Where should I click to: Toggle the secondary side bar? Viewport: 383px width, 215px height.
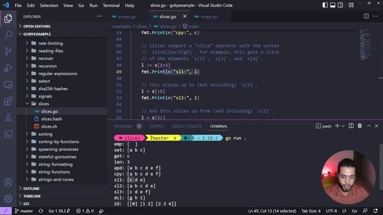341,5
